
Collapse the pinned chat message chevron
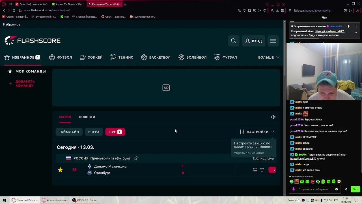[356, 33]
